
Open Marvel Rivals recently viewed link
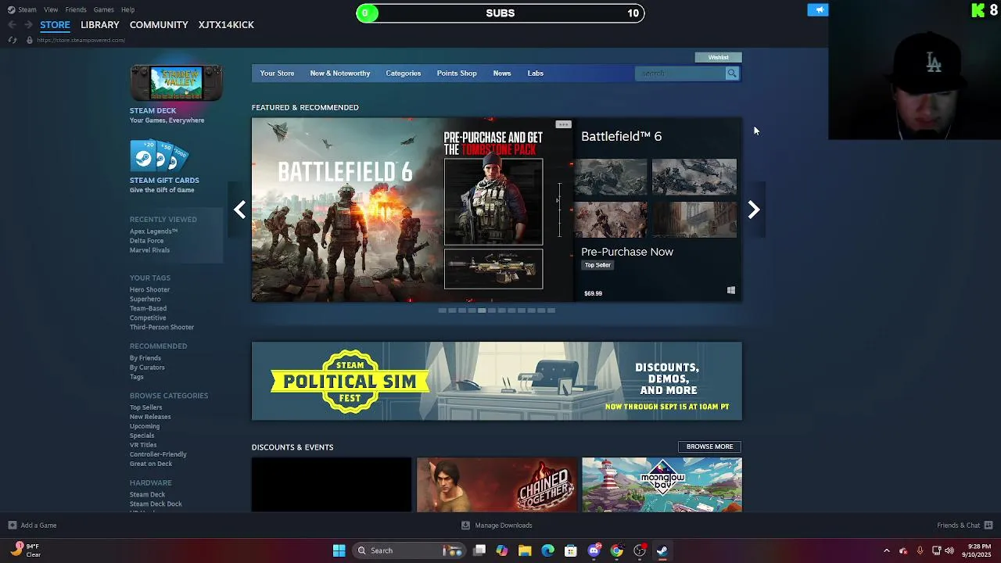click(x=149, y=250)
